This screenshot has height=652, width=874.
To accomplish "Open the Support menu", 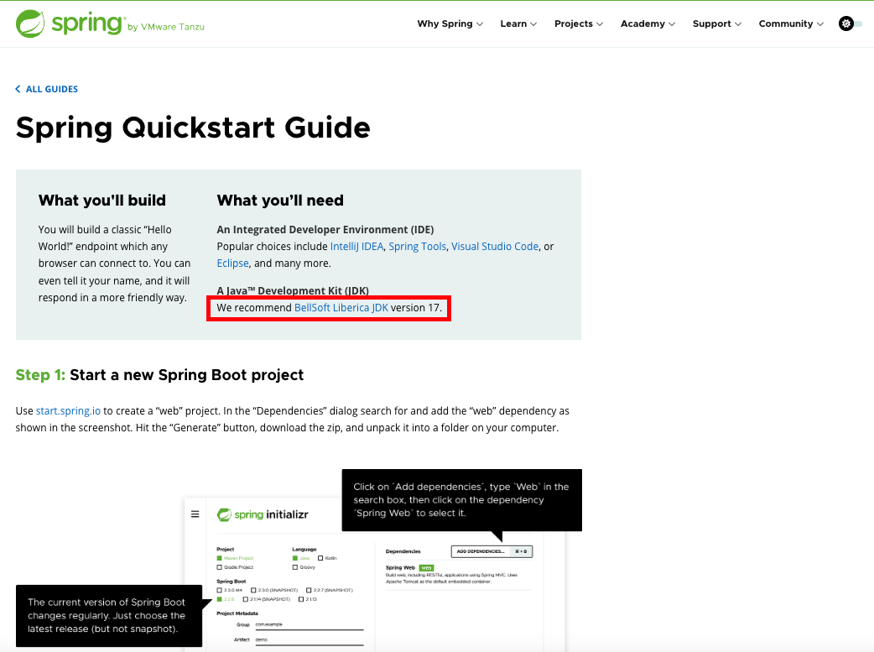I will (x=717, y=24).
